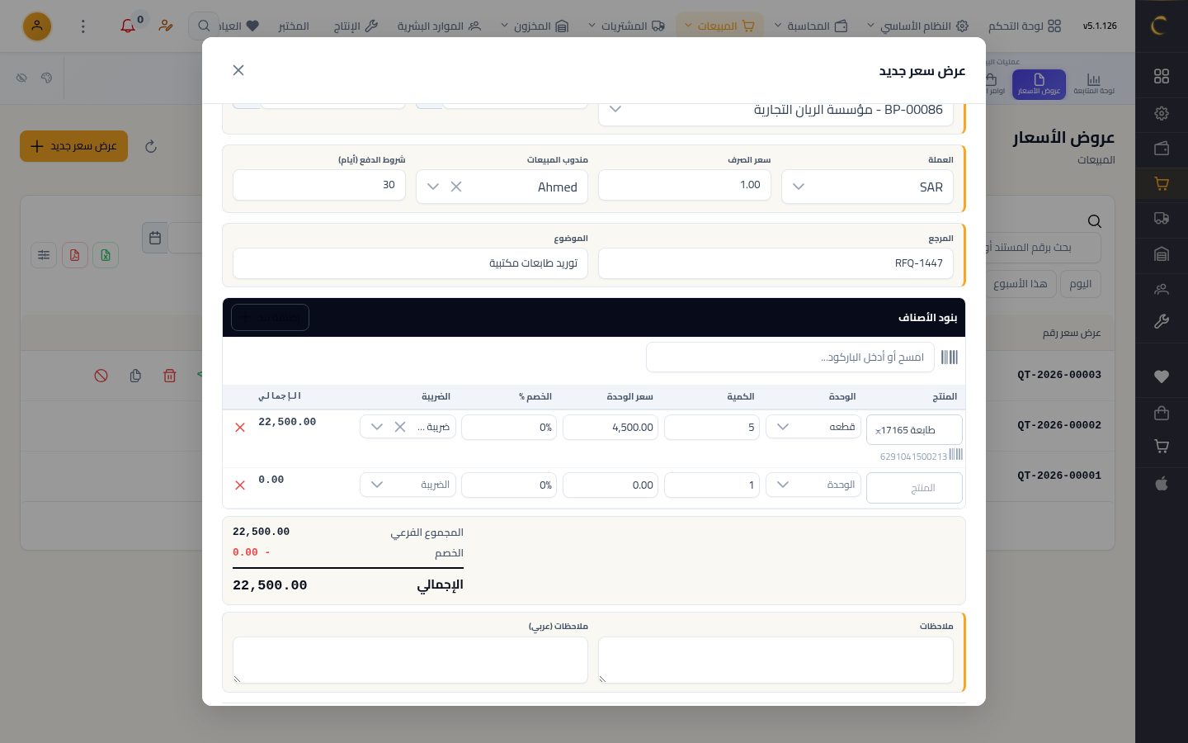Open the user profile avatar
Image resolution: width=1188 pixels, height=743 pixels.
point(36,26)
